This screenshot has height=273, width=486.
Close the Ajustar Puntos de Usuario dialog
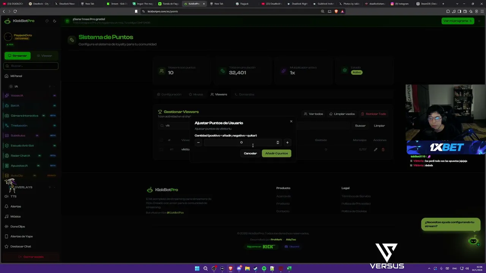291,121
